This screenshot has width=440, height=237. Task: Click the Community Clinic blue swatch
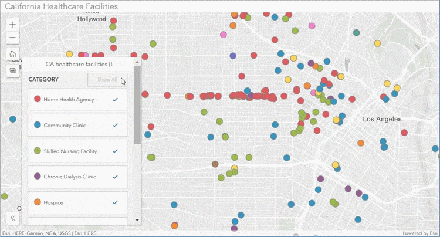tap(38, 124)
